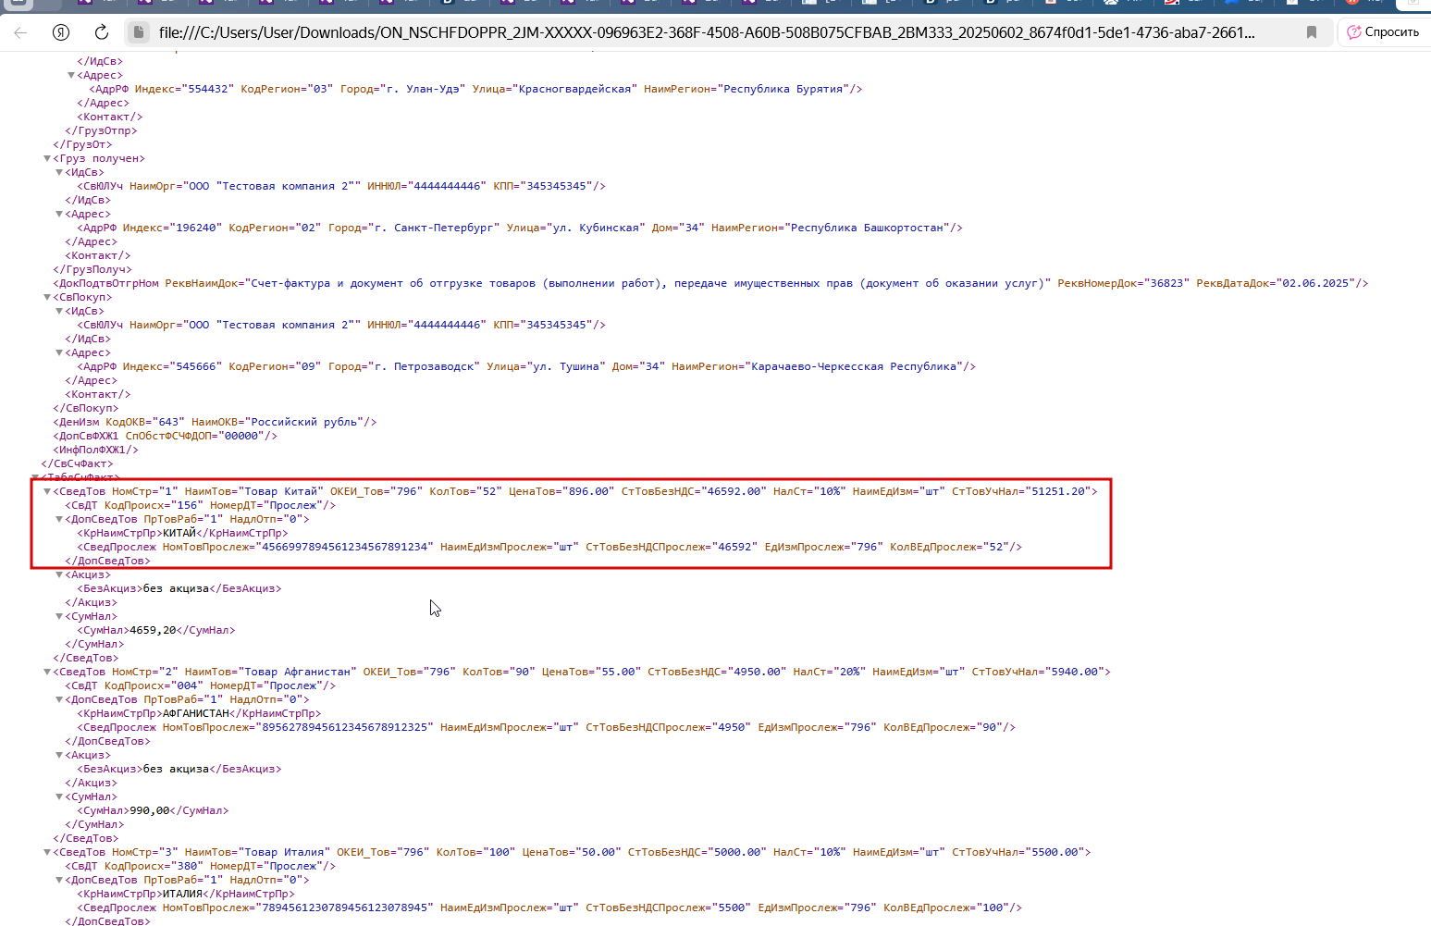The height and width of the screenshot is (926, 1431).
Task: Collapse СумНал node containing 990,00
Action: coord(59,797)
